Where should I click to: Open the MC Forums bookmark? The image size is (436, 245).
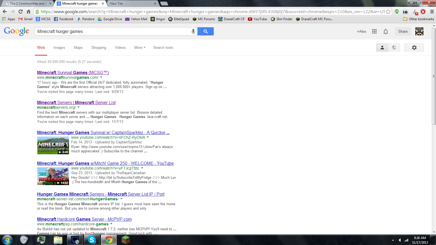tap(204, 19)
